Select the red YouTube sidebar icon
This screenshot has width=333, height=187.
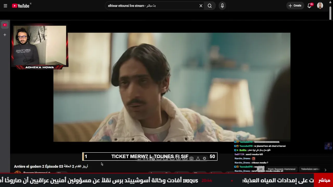coord(5,25)
